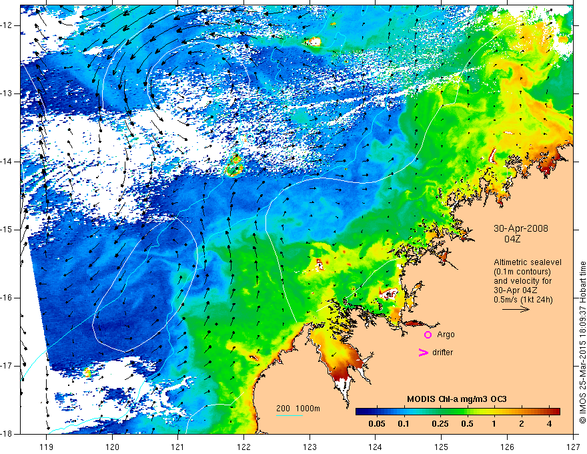The width and height of the screenshot is (587, 454).
Task: Click the 'Argo' legend label
Action: tap(446, 334)
